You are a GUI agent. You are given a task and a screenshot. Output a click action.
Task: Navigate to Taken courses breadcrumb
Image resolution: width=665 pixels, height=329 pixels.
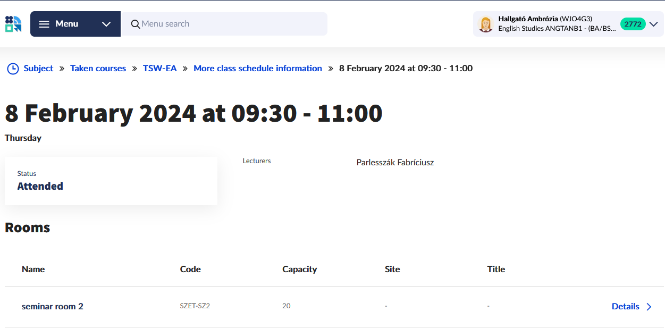[x=98, y=69]
